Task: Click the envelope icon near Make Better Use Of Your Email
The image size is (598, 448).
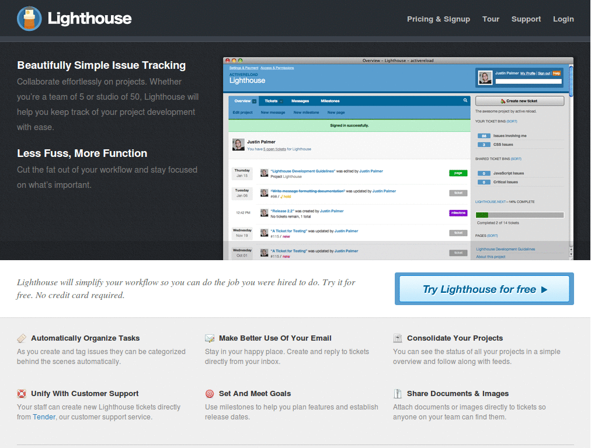Action: click(x=210, y=338)
